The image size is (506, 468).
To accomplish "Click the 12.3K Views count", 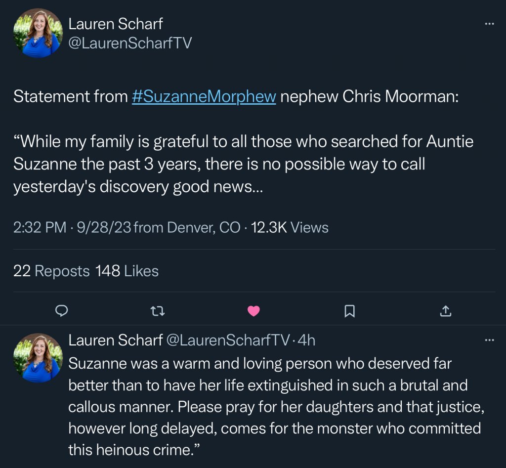I will [290, 227].
